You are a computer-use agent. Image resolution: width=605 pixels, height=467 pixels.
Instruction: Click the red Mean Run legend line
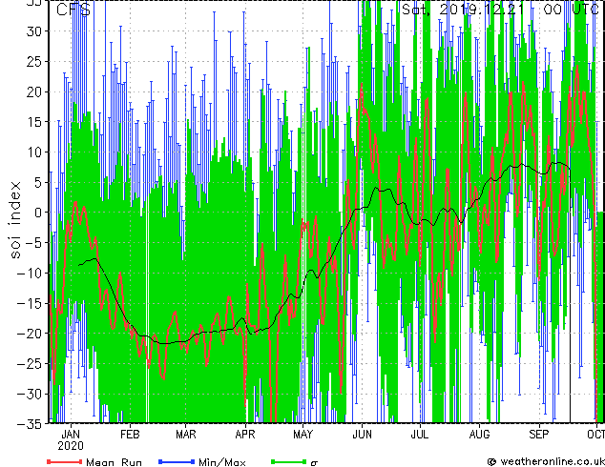click(65, 461)
